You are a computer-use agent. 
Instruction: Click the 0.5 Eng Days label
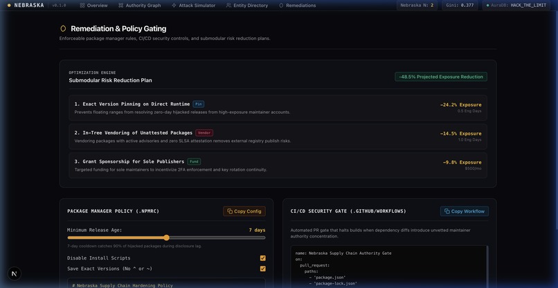coord(469,111)
